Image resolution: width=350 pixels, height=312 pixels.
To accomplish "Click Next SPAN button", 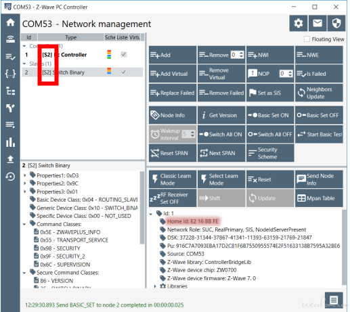I will 221,153.
